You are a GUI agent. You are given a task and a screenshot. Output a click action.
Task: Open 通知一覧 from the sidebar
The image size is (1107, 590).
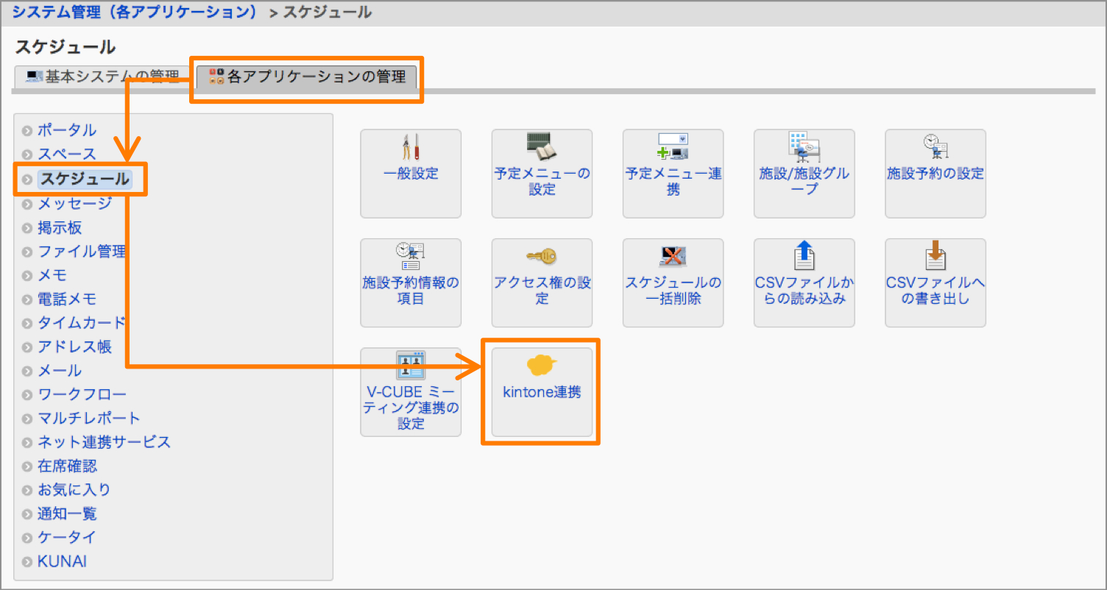pyautogui.click(x=66, y=513)
